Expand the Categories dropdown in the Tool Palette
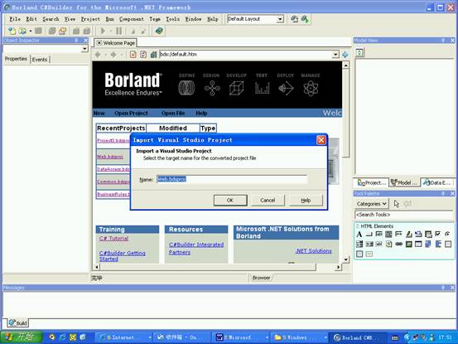458x344 pixels. [372, 204]
